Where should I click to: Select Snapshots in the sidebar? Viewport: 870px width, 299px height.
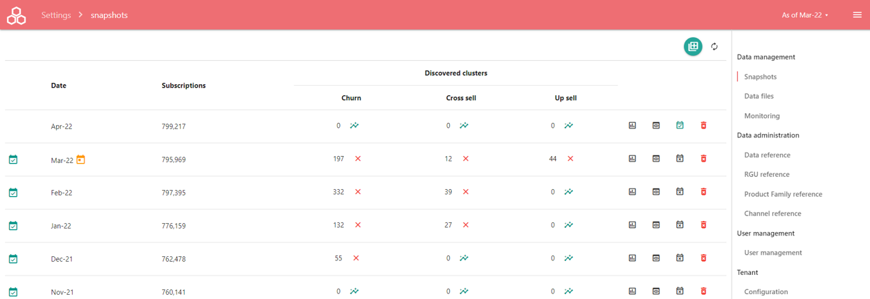760,77
